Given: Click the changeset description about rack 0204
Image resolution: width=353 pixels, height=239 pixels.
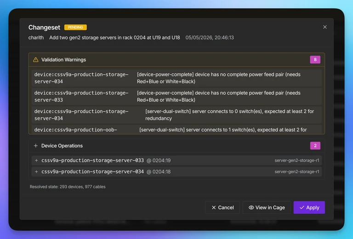Looking at the screenshot, I should click(x=114, y=38).
